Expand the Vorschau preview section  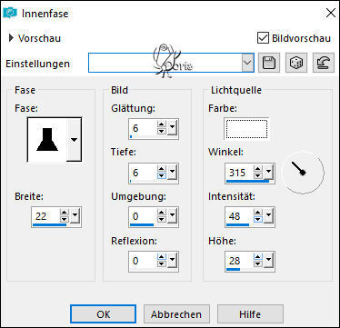click(11, 38)
